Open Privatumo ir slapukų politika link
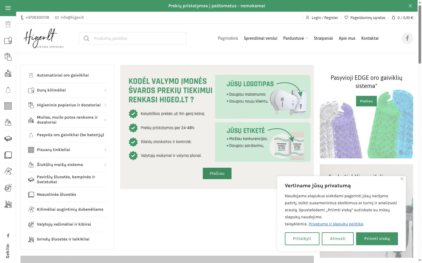Viewport: 422px width, 263px height. coord(336,224)
